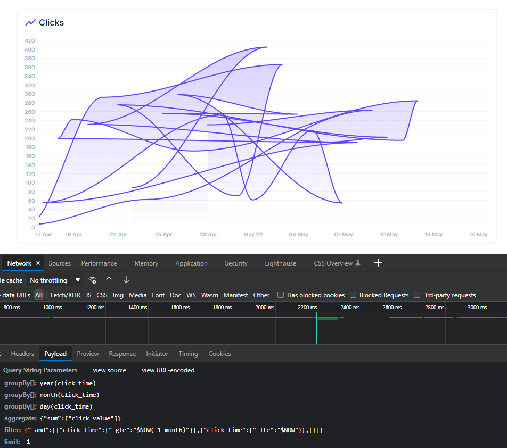
Task: Click the 16 May x-axis label
Action: [478, 234]
